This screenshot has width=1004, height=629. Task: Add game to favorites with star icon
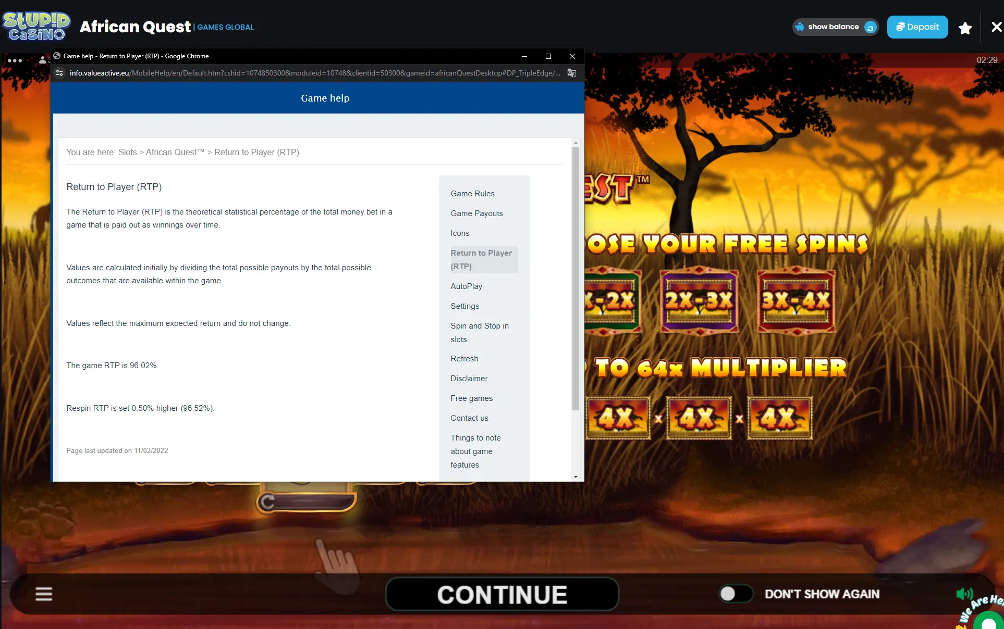(x=965, y=28)
